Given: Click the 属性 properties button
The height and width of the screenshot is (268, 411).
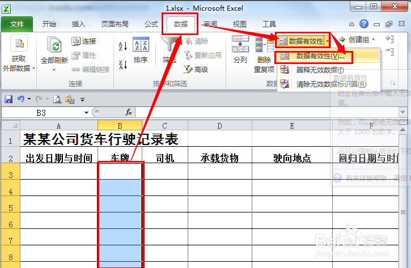Looking at the screenshot, I should (84, 56).
